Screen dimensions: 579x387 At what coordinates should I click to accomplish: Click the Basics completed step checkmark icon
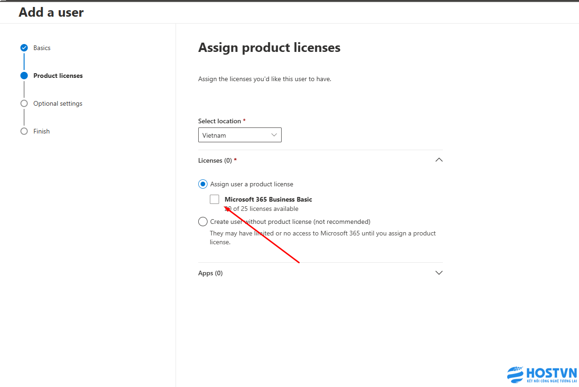click(x=24, y=48)
